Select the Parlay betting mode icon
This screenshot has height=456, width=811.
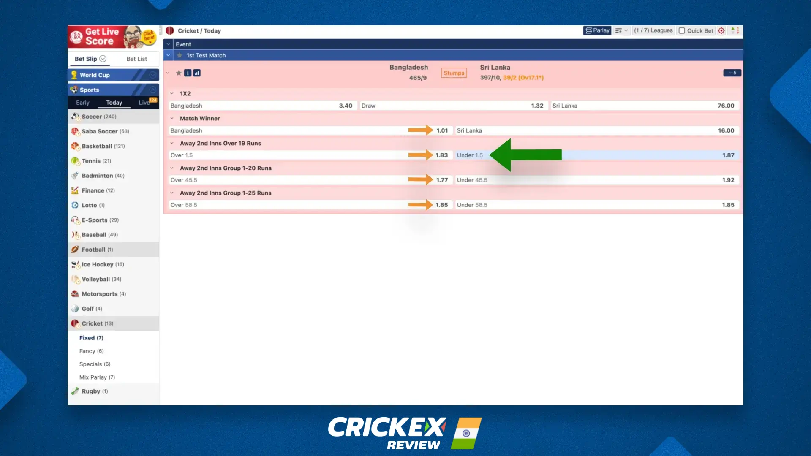pyautogui.click(x=588, y=30)
